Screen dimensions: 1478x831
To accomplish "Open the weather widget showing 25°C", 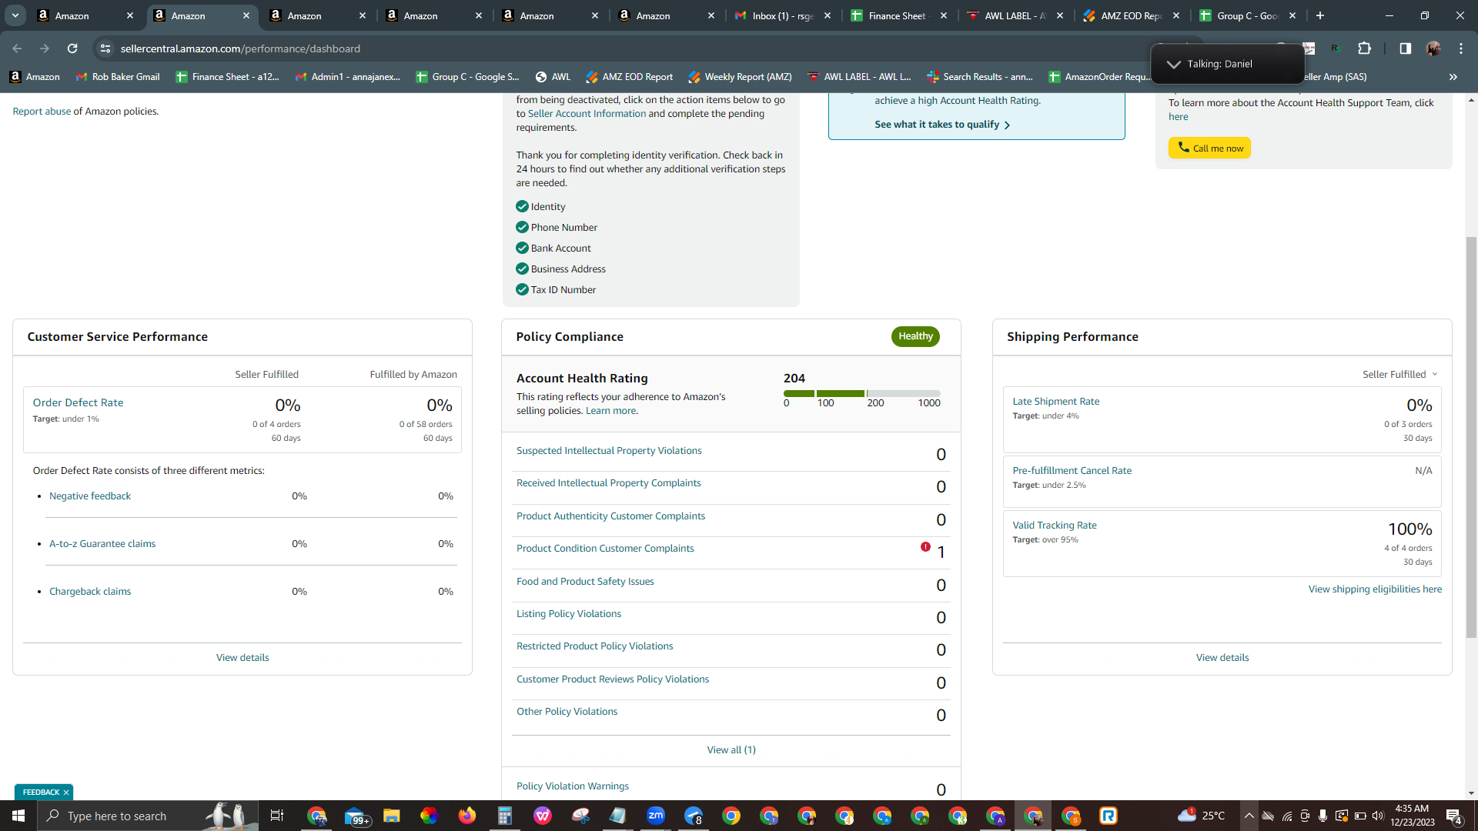I will point(1202,816).
